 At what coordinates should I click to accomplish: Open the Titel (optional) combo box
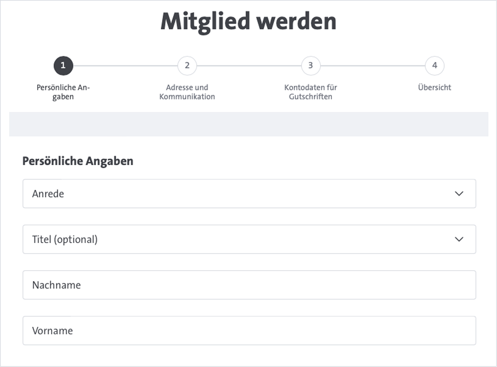click(249, 239)
